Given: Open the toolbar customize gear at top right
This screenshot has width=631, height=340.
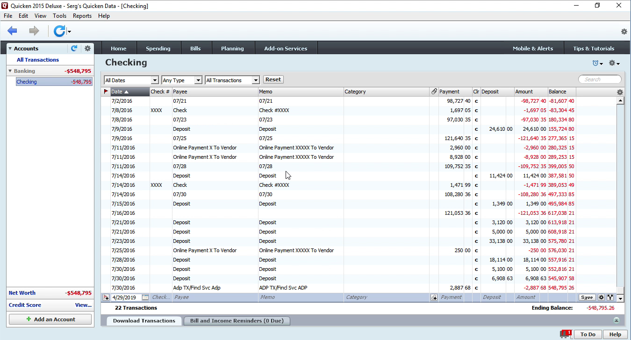Looking at the screenshot, I should (x=624, y=32).
